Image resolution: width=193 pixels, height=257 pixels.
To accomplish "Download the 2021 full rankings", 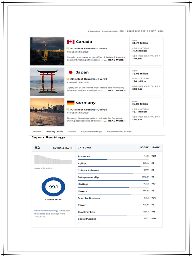I will [x=122, y=31].
